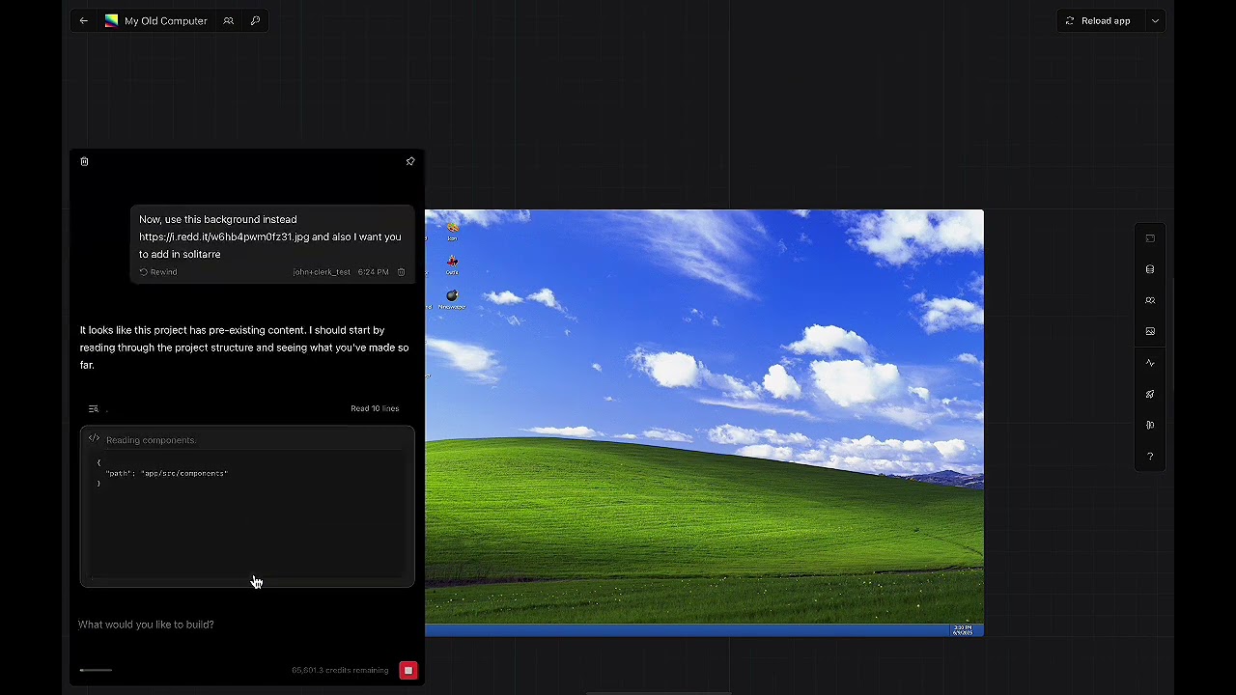Image resolution: width=1236 pixels, height=695 pixels.
Task: Rewind to this message
Action: click(x=158, y=272)
